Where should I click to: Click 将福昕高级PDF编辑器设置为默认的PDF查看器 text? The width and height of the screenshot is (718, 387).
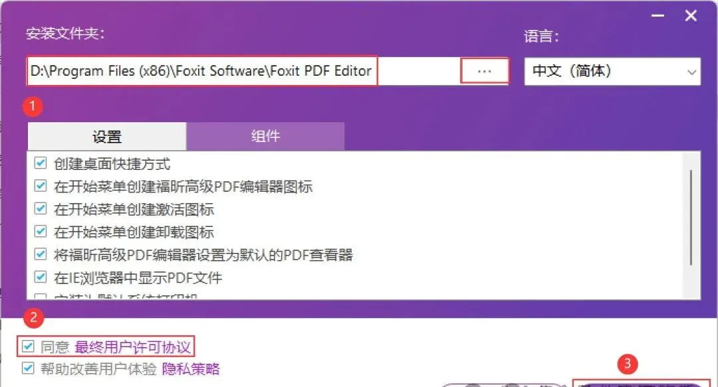point(203,255)
